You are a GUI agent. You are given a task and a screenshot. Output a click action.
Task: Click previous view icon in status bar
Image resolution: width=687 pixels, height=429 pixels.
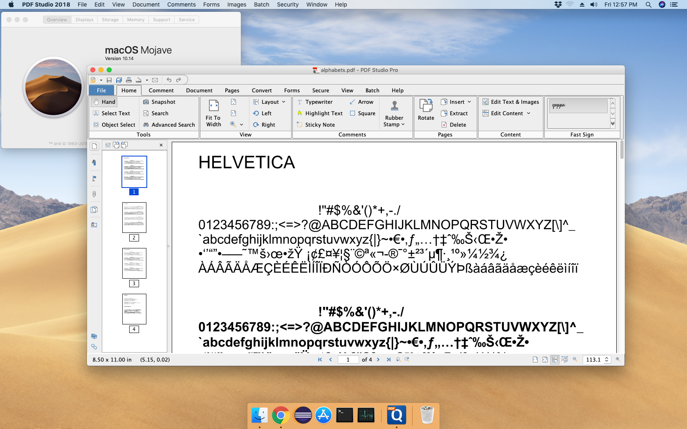(x=398, y=360)
